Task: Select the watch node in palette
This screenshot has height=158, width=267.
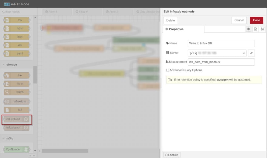Action: coord(16,92)
